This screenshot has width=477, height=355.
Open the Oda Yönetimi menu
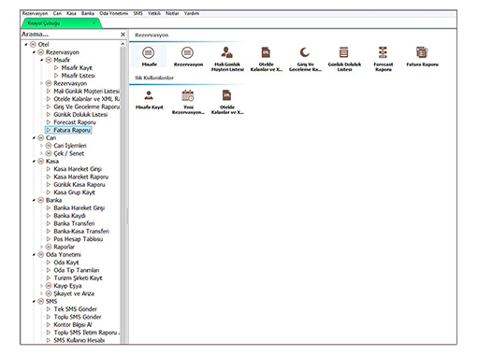113,13
